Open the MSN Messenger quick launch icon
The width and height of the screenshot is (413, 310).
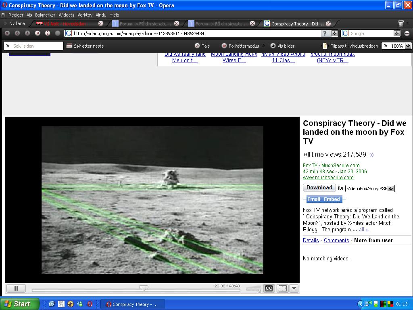(x=80, y=304)
